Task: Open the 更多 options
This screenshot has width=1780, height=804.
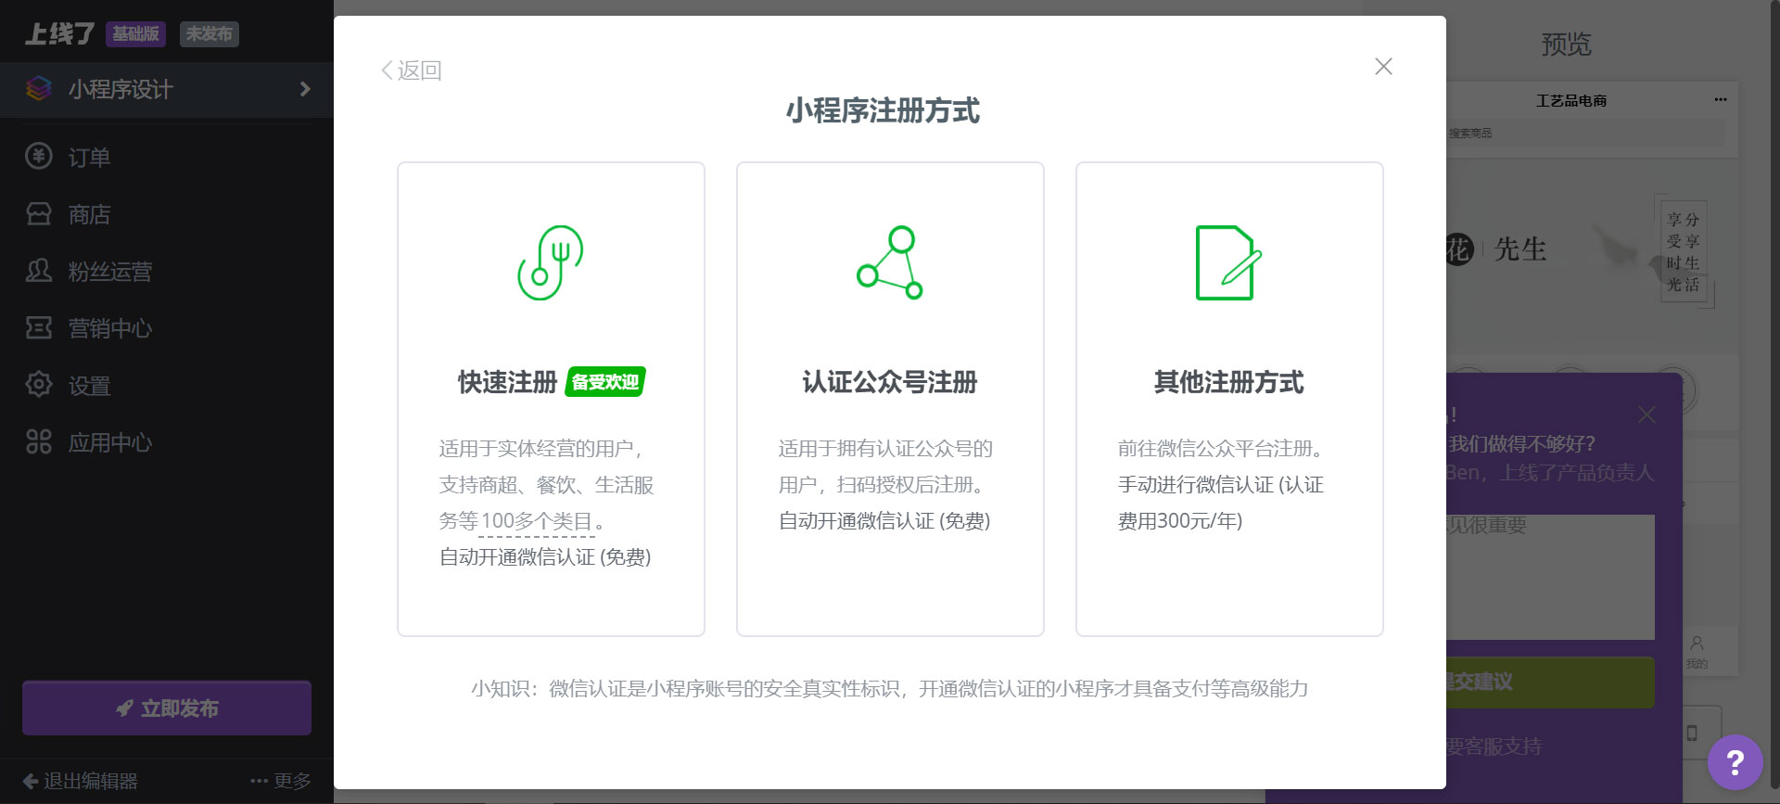Action: tap(281, 781)
